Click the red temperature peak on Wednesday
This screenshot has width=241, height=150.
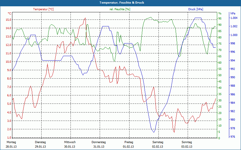pyautogui.click(x=85, y=18)
